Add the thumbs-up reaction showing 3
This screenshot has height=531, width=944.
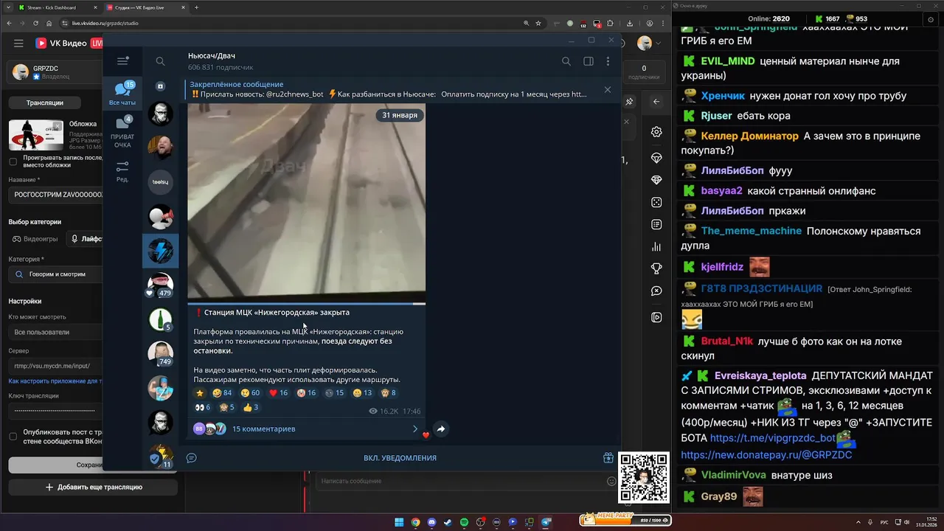(x=251, y=407)
